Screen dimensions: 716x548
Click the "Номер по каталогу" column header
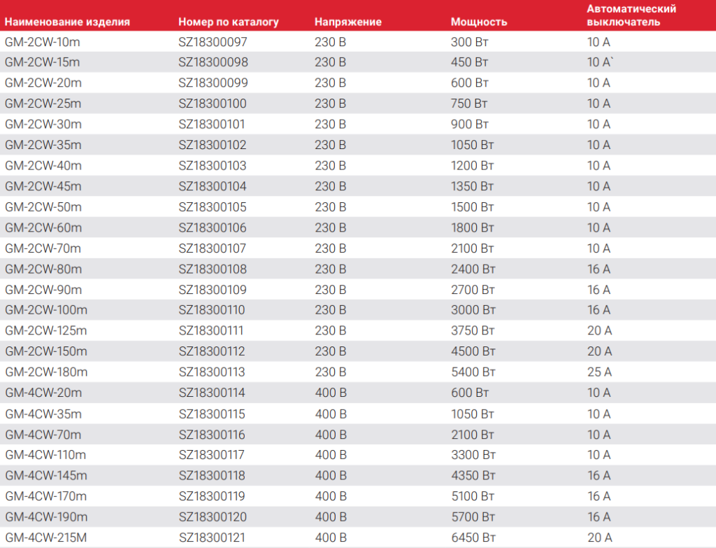pos(229,22)
